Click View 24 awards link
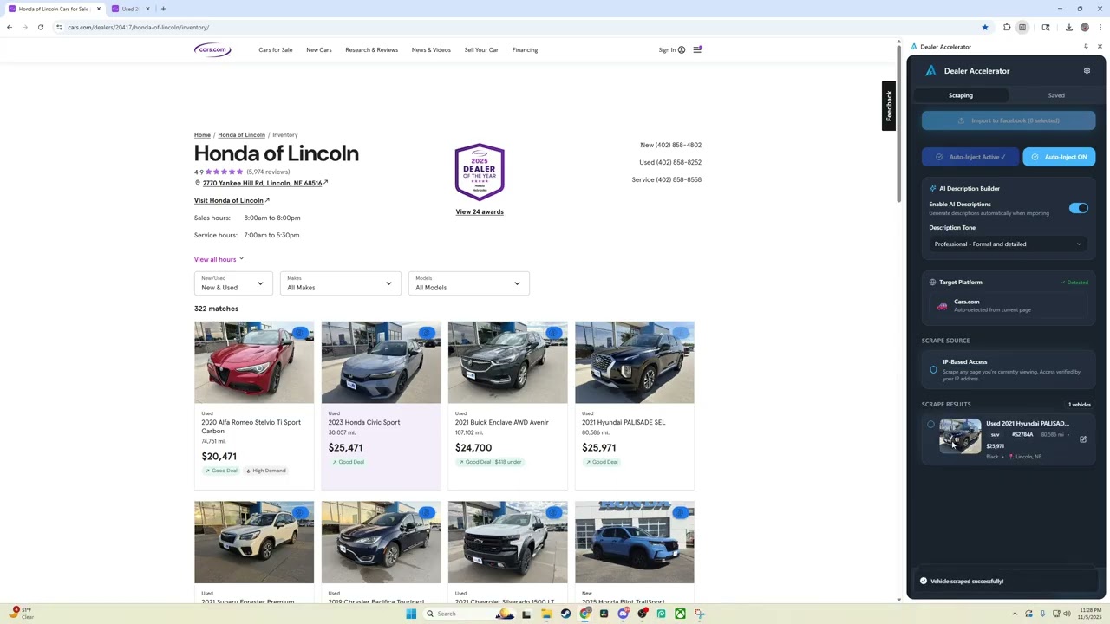Screen dimensions: 1110x624 [480, 211]
